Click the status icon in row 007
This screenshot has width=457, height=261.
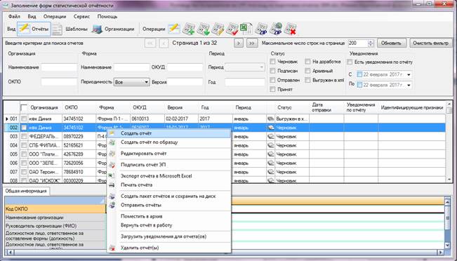pyautogui.click(x=271, y=172)
